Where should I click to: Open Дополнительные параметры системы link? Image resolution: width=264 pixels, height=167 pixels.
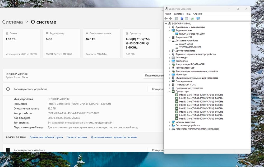pyautogui.click(x=114, y=137)
